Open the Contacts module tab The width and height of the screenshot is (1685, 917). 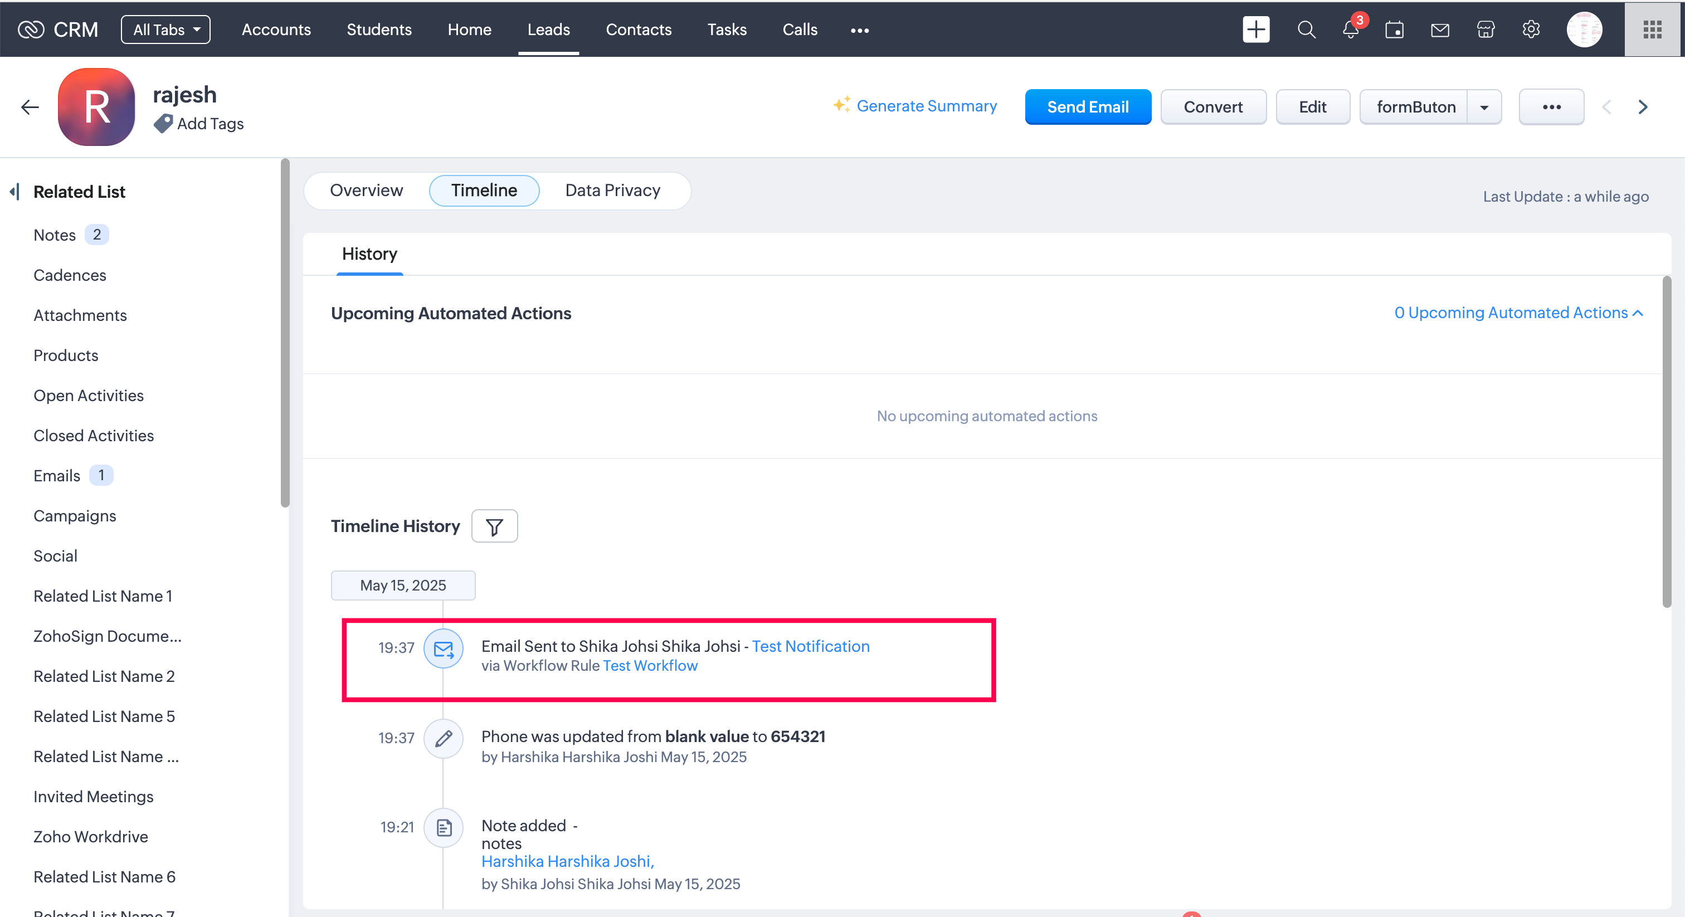click(x=639, y=30)
